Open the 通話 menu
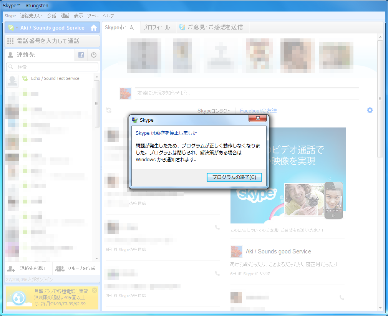388x316 pixels. 65,16
